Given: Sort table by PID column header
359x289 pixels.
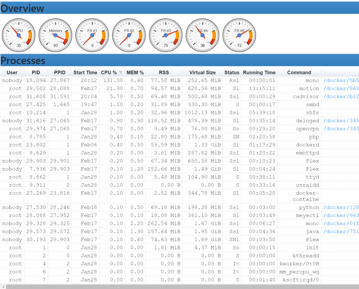Looking at the screenshot, I should (36, 73).
